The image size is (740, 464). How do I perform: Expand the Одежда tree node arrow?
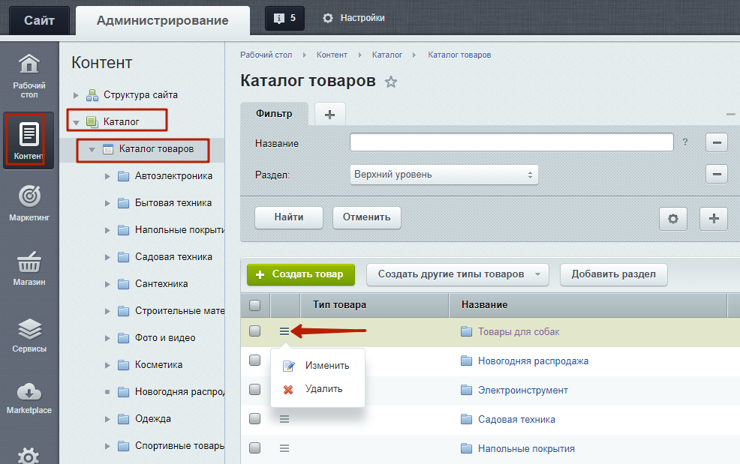point(107,419)
